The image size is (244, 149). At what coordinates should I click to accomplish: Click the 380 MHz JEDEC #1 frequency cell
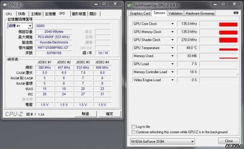(45, 67)
